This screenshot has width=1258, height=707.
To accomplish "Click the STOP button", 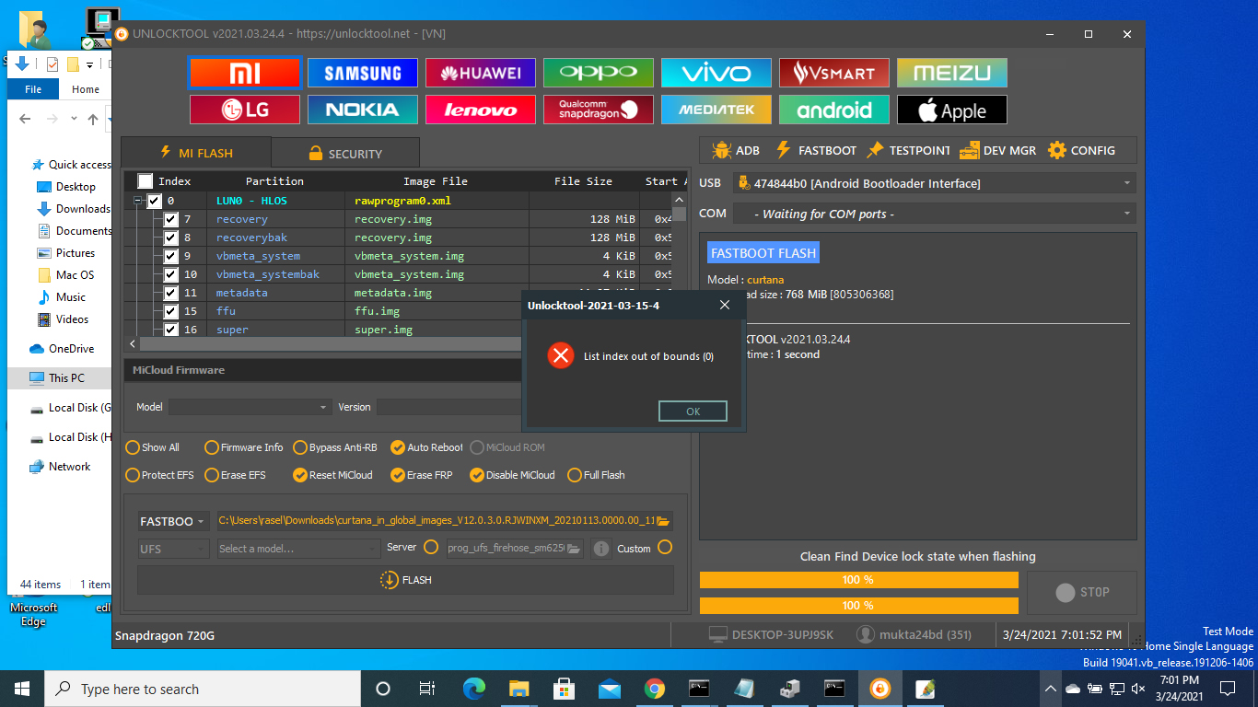I will point(1082,593).
